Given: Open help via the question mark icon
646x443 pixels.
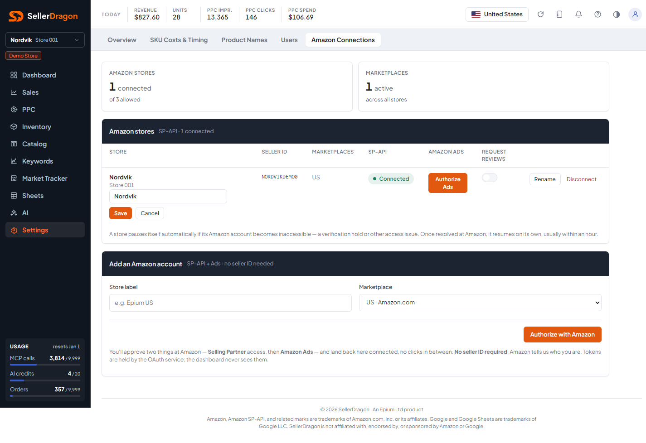Looking at the screenshot, I should [597, 14].
